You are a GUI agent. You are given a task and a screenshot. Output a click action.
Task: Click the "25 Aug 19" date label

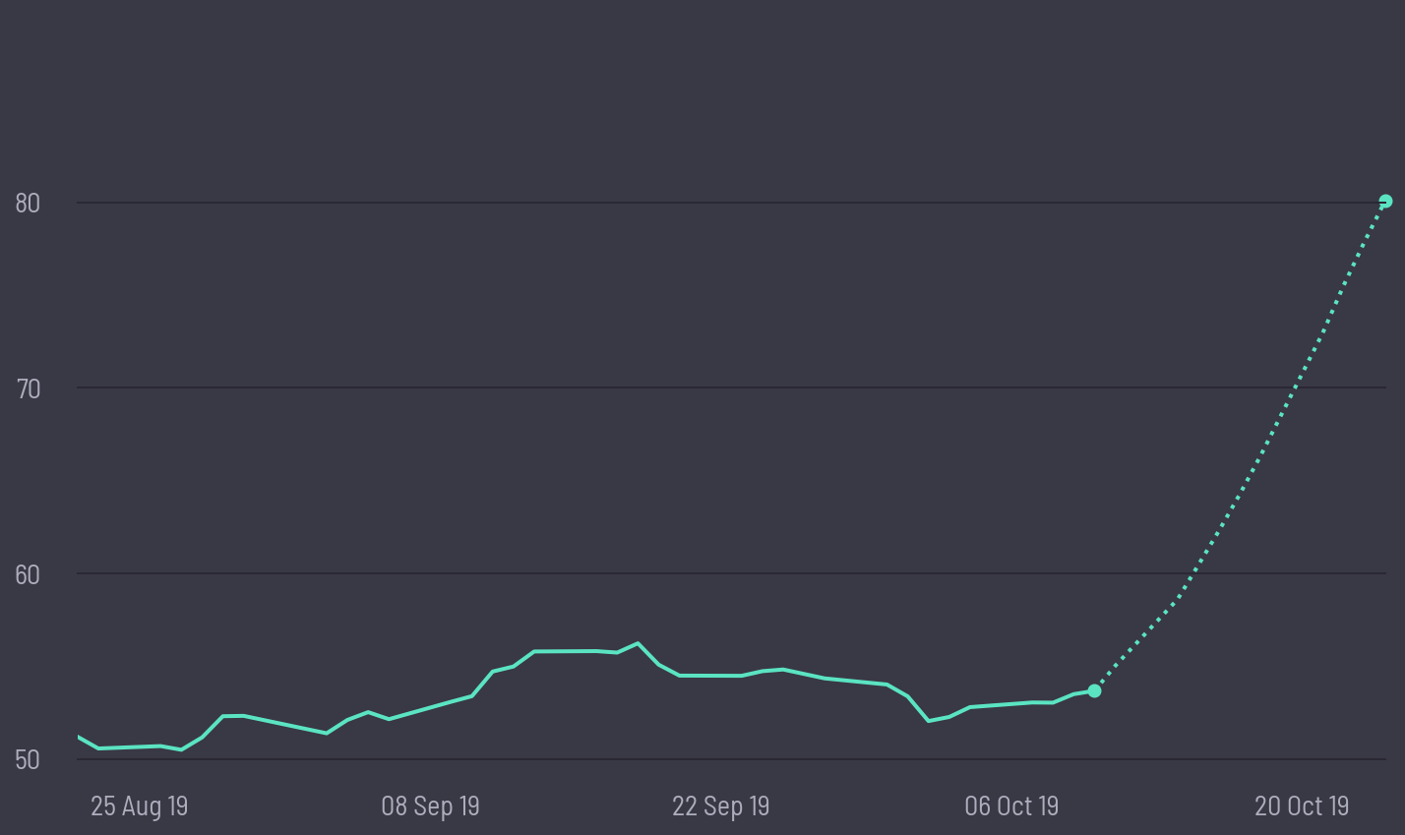[x=139, y=806]
